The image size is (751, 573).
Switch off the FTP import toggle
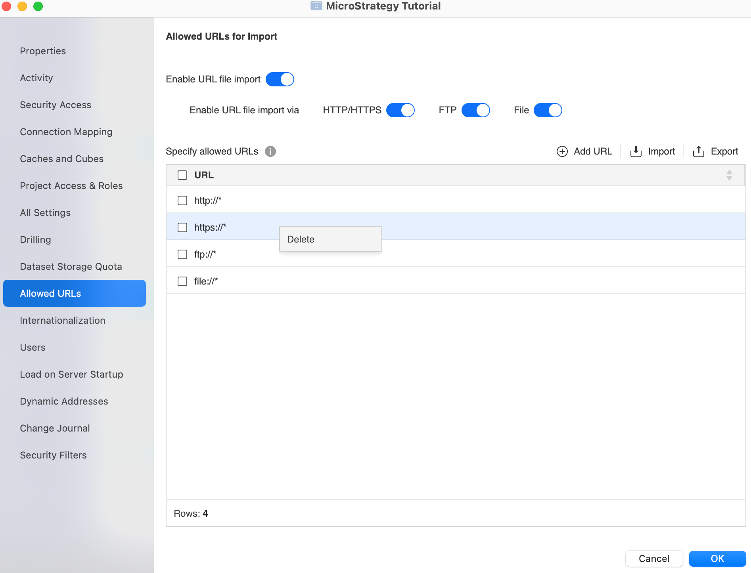pyautogui.click(x=475, y=110)
